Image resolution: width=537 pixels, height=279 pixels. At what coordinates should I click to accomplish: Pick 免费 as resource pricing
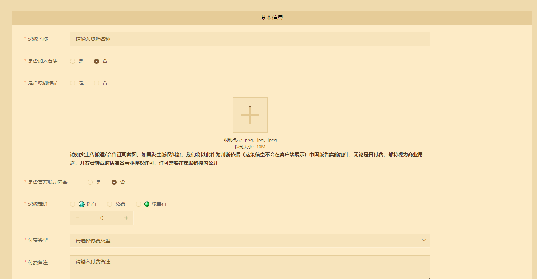click(110, 204)
